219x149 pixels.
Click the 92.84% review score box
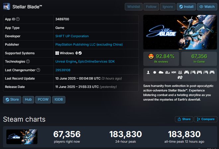pyautogui.click(x=161, y=59)
